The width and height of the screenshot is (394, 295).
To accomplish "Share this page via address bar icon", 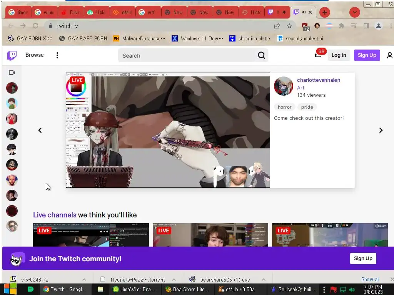I will click(277, 26).
